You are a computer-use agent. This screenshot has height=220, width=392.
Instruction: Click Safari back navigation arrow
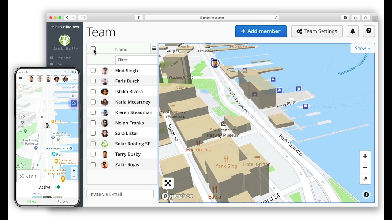click(67, 18)
